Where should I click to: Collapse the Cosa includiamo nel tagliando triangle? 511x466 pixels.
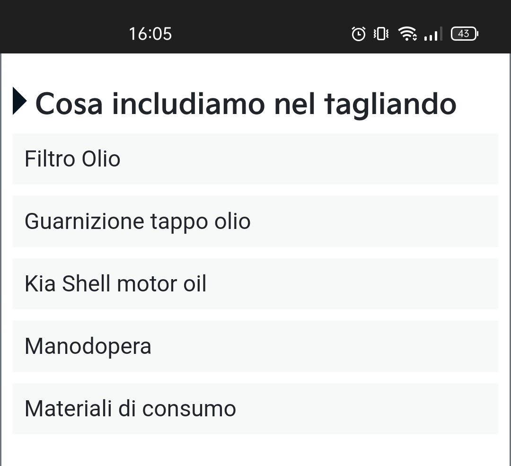click(19, 101)
